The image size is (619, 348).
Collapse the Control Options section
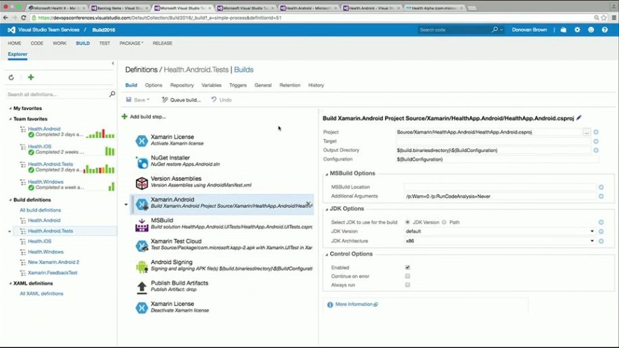pyautogui.click(x=327, y=255)
